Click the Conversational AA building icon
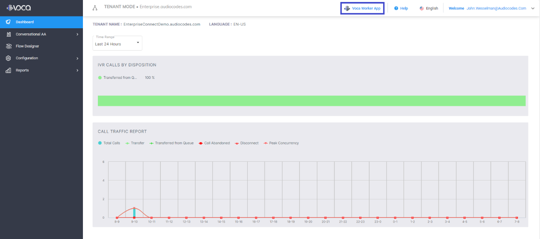This screenshot has width=540, height=239. coord(8,34)
